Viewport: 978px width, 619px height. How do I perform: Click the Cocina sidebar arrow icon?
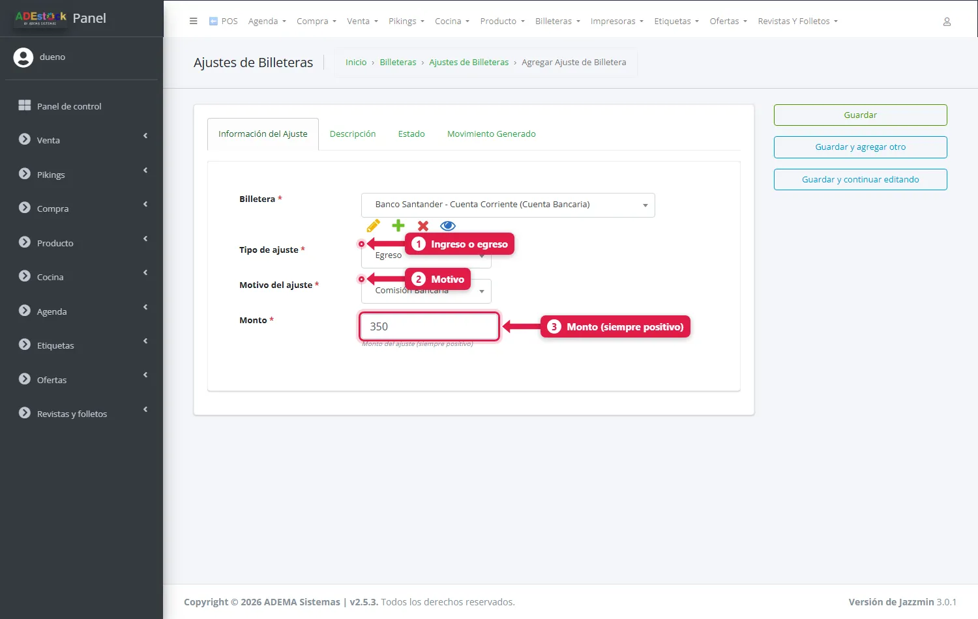coord(145,273)
